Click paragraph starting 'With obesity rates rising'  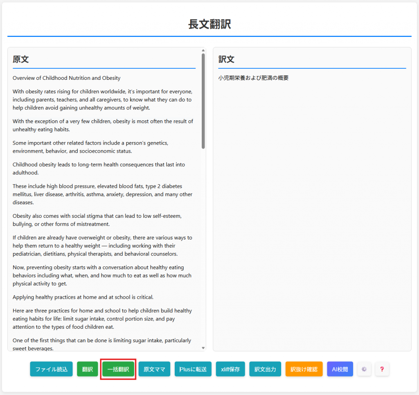point(103,100)
